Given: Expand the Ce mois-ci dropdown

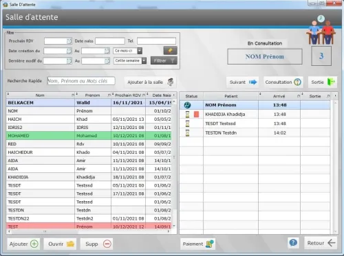Looking at the screenshot, I should pos(140,51).
